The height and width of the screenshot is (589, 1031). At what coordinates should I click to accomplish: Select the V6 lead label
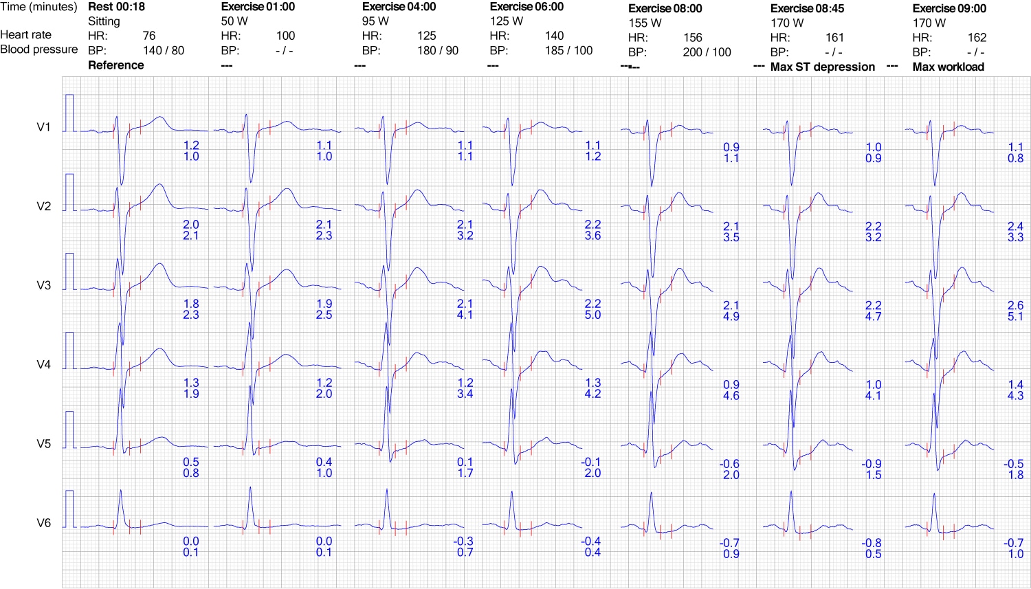click(43, 523)
